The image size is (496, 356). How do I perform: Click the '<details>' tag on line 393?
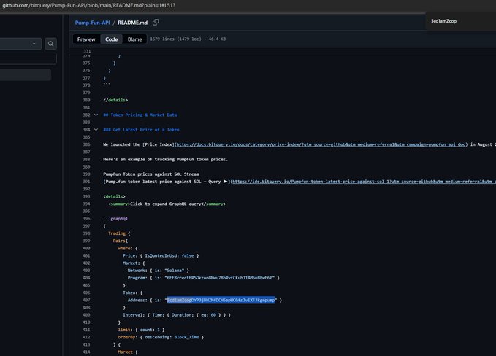tap(114, 196)
